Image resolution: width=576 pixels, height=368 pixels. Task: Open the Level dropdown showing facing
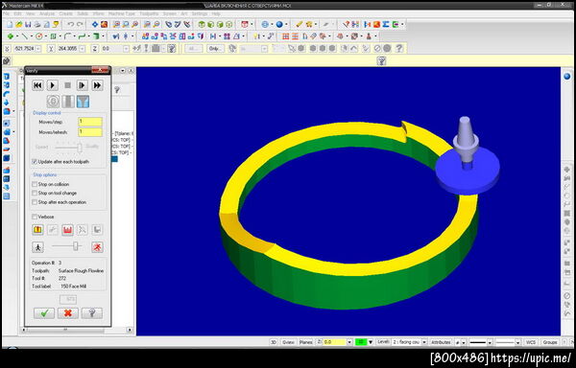(424, 342)
